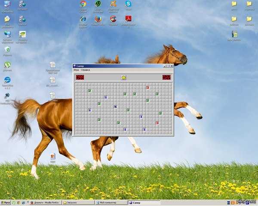Select the Mozilla Firefox desktop icon
The height and width of the screenshot is (206, 258).
tap(98, 19)
